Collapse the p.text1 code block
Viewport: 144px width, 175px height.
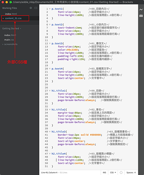(50, 9)
